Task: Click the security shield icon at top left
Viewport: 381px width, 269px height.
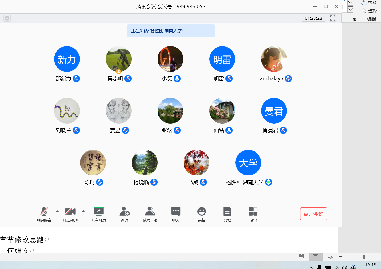Action: 7,18
